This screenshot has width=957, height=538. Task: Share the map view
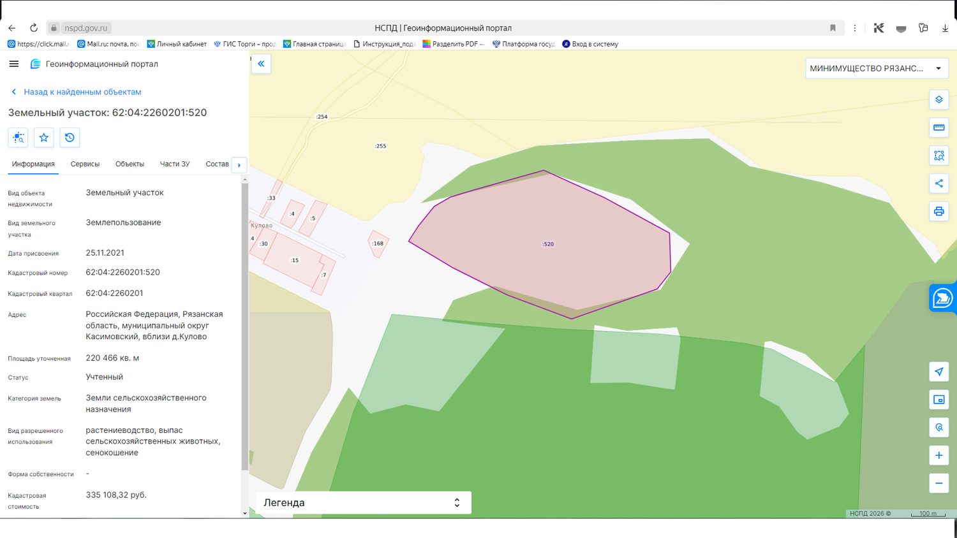[939, 184]
